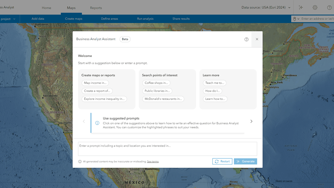Go to next tip with right chevron
This screenshot has height=188, width=334.
(251, 121)
